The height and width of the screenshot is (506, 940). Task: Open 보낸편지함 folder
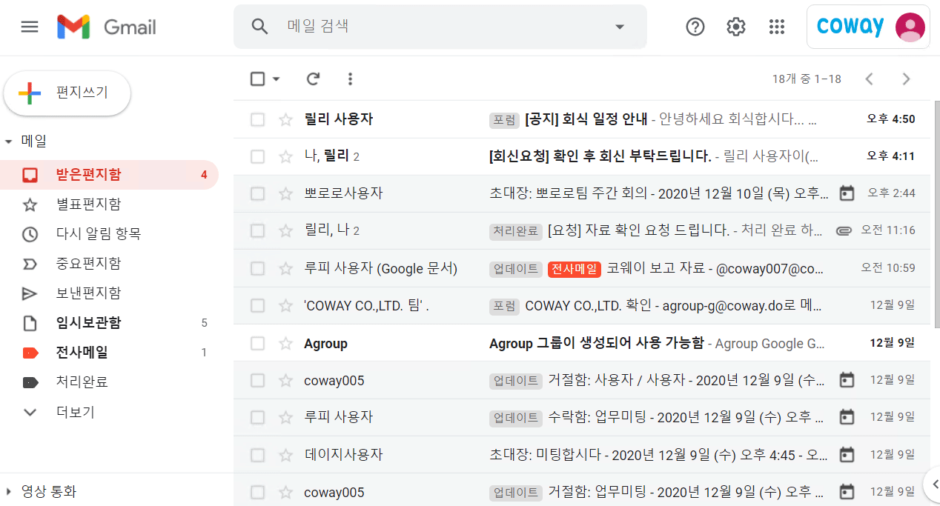[x=110, y=293]
